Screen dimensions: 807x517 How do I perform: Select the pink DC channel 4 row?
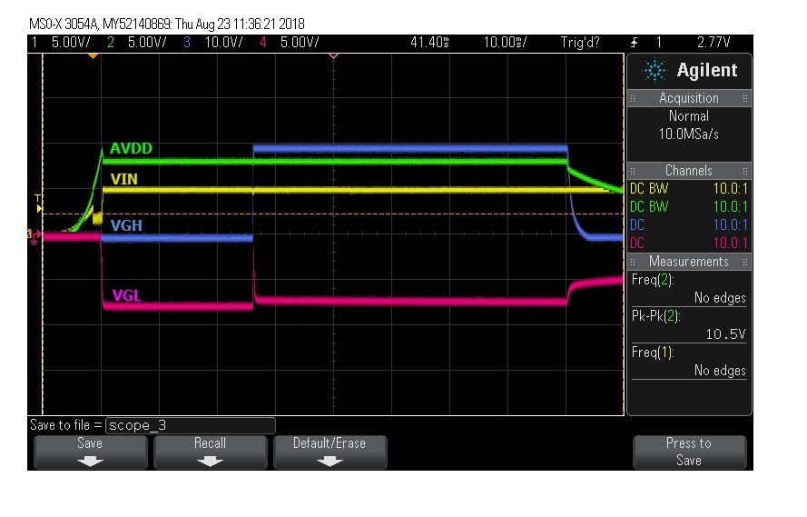(689, 243)
